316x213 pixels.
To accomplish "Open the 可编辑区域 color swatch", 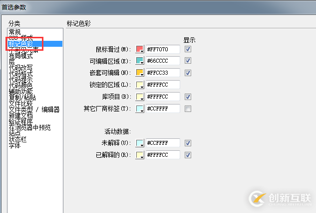I will tap(139, 61).
